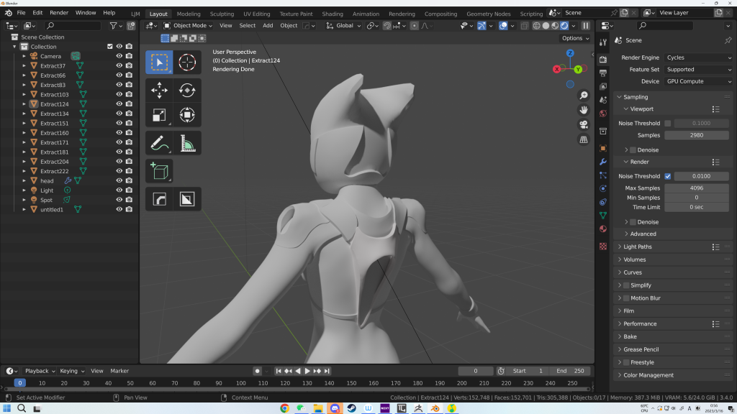The image size is (737, 414).
Task: Open the Render Engine dropdown
Action: tap(697, 57)
